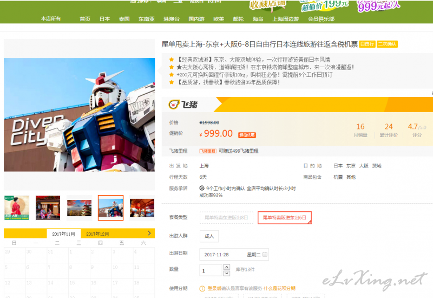This screenshot has height=298, width=433.
Task: Click the 可赠送499飞猪里程 text
Action: 239,151
